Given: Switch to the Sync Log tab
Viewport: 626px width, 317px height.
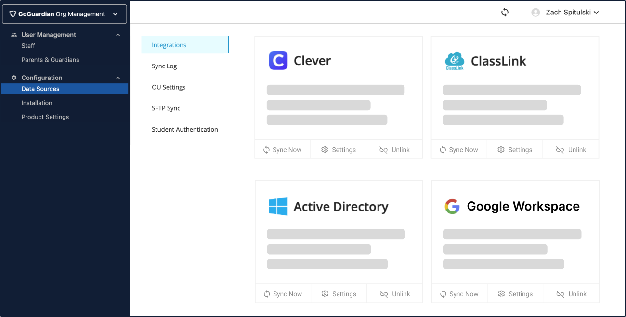Looking at the screenshot, I should (x=164, y=66).
